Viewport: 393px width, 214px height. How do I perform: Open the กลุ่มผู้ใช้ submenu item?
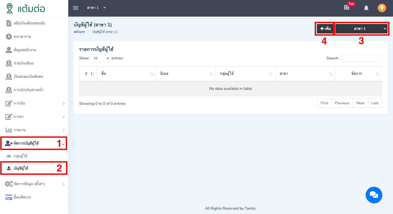pos(20,156)
